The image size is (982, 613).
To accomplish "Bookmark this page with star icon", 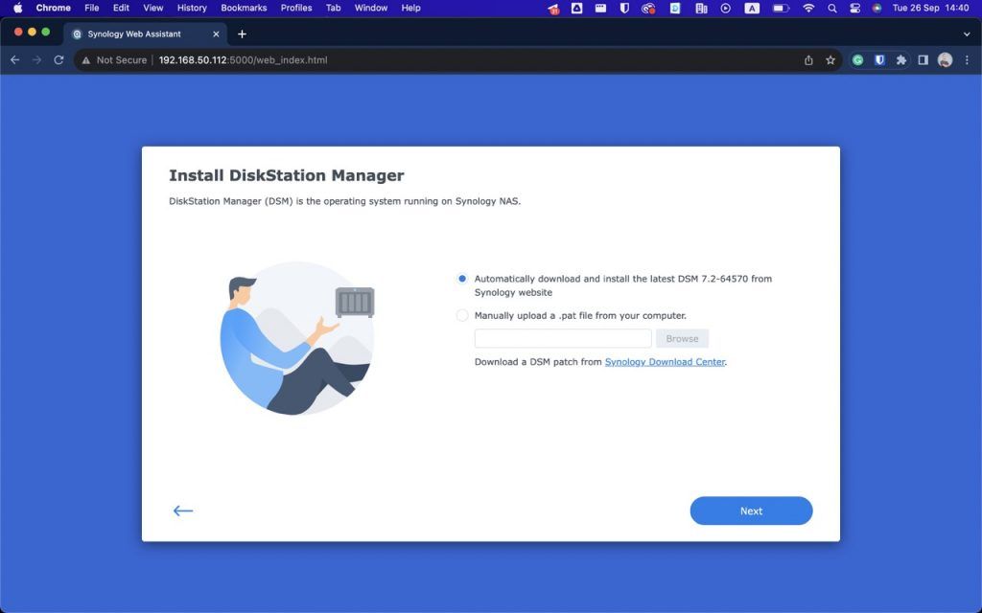I will (x=830, y=60).
